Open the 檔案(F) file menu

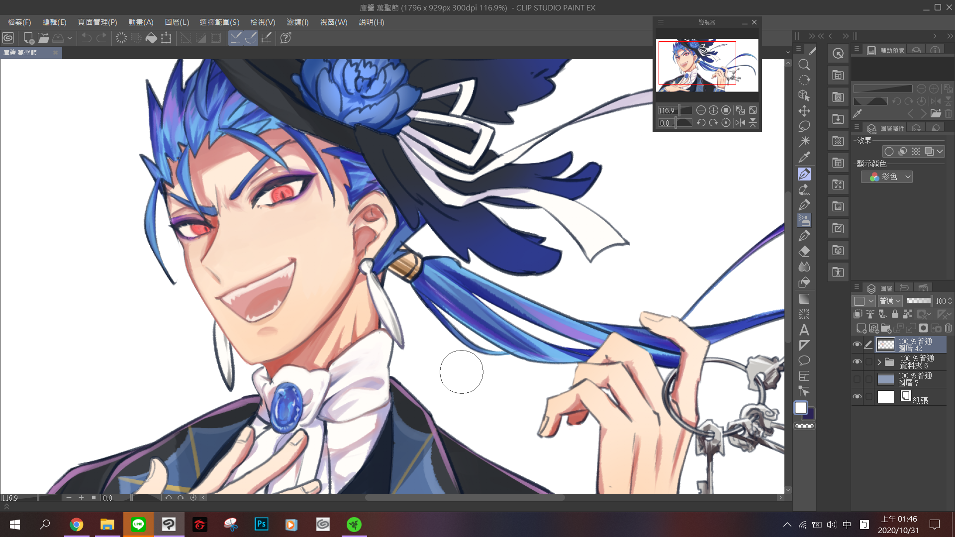19,22
